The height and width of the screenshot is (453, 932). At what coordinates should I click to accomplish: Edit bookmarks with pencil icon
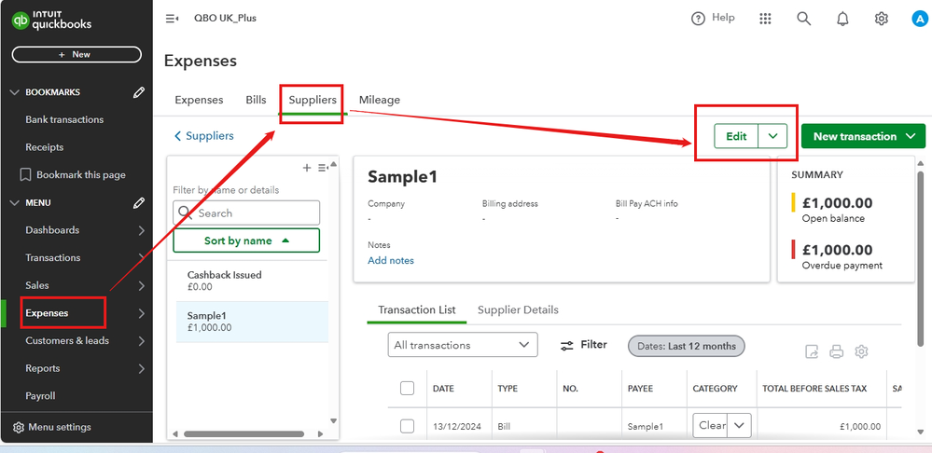coord(138,92)
